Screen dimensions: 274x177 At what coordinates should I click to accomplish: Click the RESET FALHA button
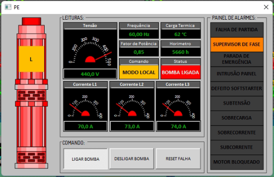(x=178, y=159)
